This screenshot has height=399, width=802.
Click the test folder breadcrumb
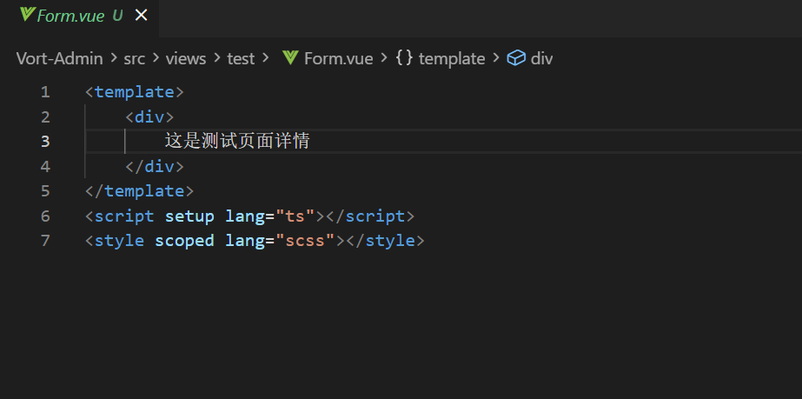pos(241,58)
